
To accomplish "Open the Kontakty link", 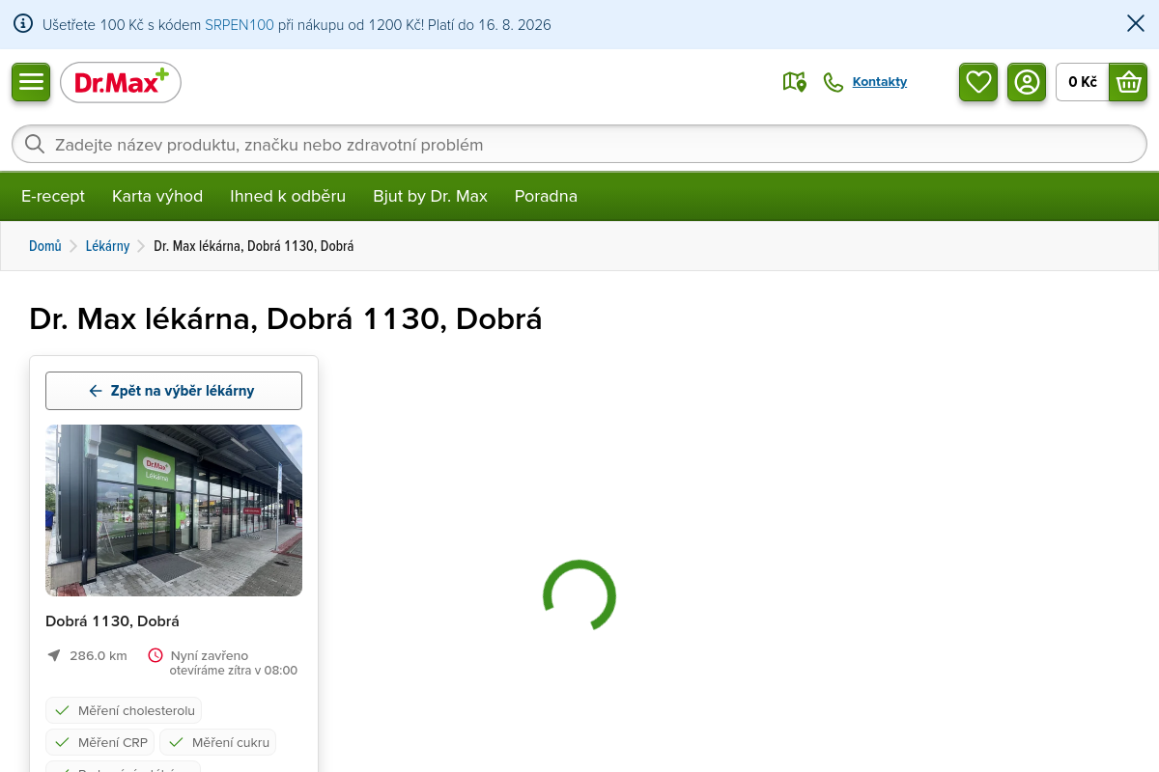I will (x=880, y=82).
